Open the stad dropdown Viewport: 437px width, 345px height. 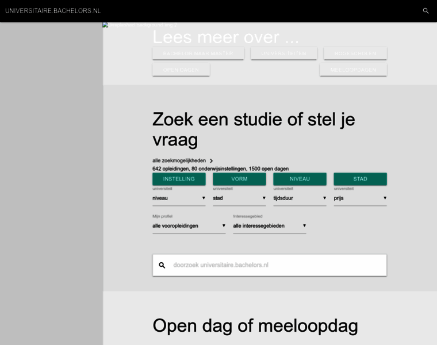click(x=239, y=198)
